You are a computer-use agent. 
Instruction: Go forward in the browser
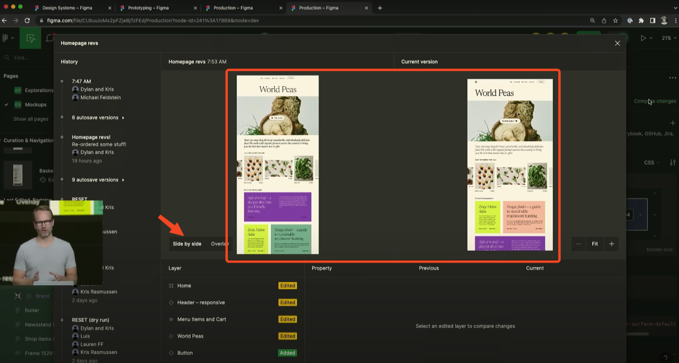[16, 20]
